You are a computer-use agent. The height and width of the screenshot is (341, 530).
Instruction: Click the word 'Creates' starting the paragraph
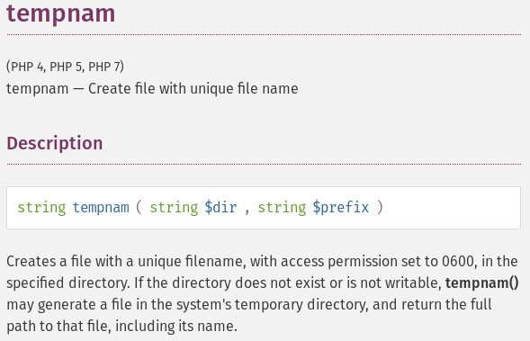click(x=31, y=262)
